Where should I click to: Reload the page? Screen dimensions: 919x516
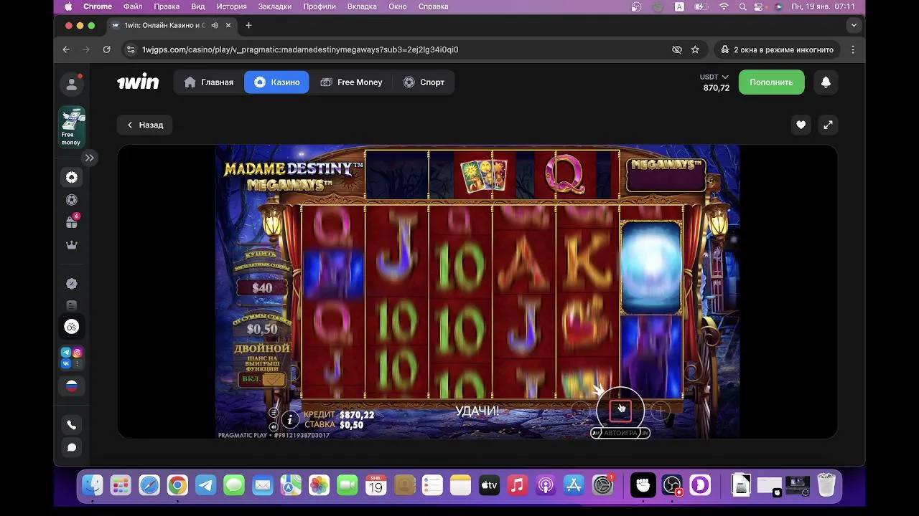click(106, 49)
